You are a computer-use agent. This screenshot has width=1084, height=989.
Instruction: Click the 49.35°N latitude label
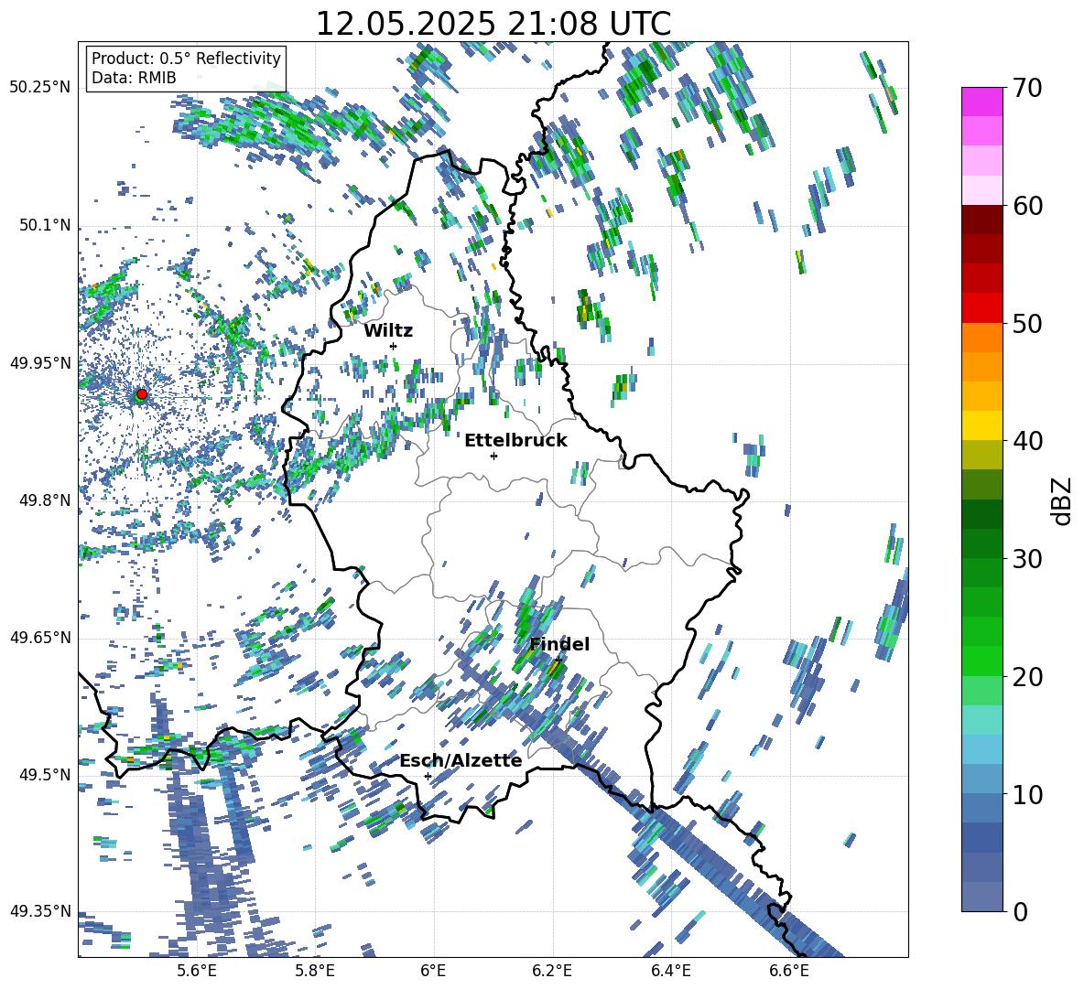click(40, 911)
